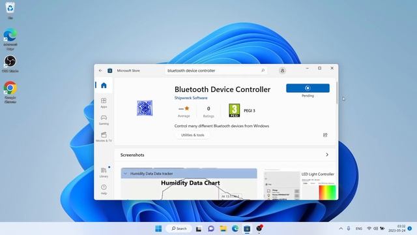Click the Bluetooth Device Controller app logo
Viewport: 417px width, 235px height.
[145, 108]
